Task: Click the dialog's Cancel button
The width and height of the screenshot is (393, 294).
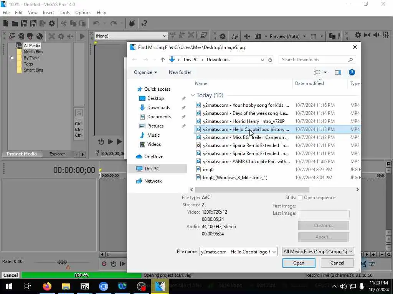Action: 337,263
